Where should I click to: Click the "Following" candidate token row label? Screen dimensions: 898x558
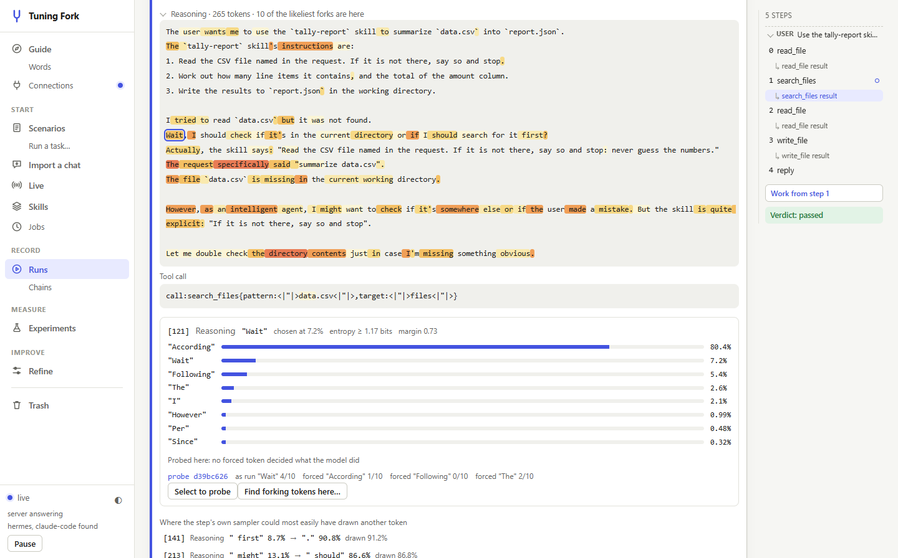coord(191,374)
